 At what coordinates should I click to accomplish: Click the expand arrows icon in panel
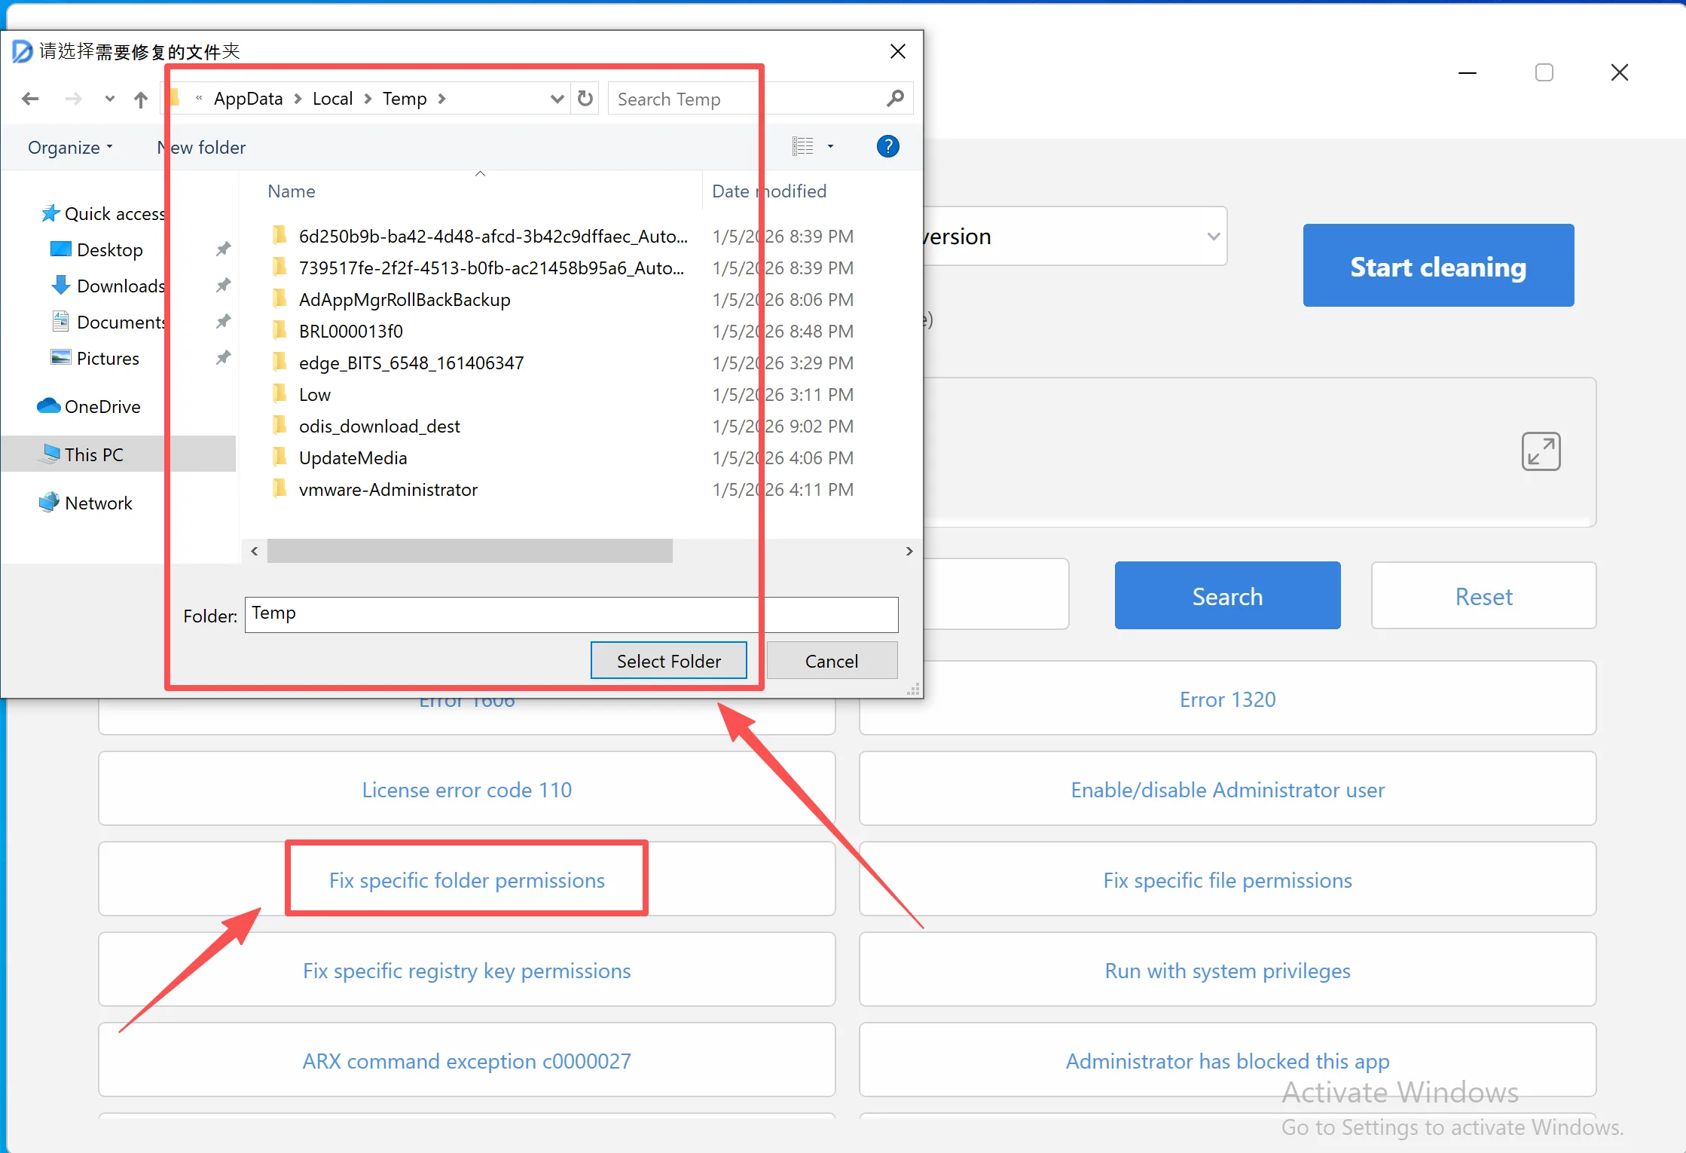1541,451
